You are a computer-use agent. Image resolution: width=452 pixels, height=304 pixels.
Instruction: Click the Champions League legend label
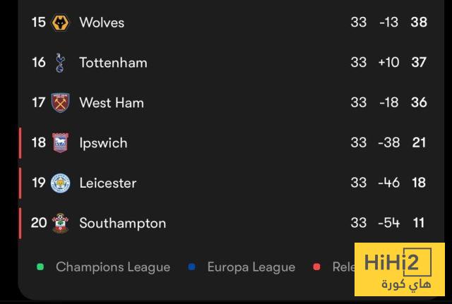pyautogui.click(x=113, y=267)
